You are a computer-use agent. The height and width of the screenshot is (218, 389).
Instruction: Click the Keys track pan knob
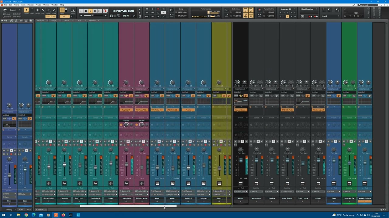click(x=157, y=150)
